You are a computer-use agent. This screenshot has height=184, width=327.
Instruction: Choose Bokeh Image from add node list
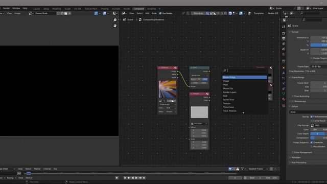pyautogui.click(x=244, y=77)
